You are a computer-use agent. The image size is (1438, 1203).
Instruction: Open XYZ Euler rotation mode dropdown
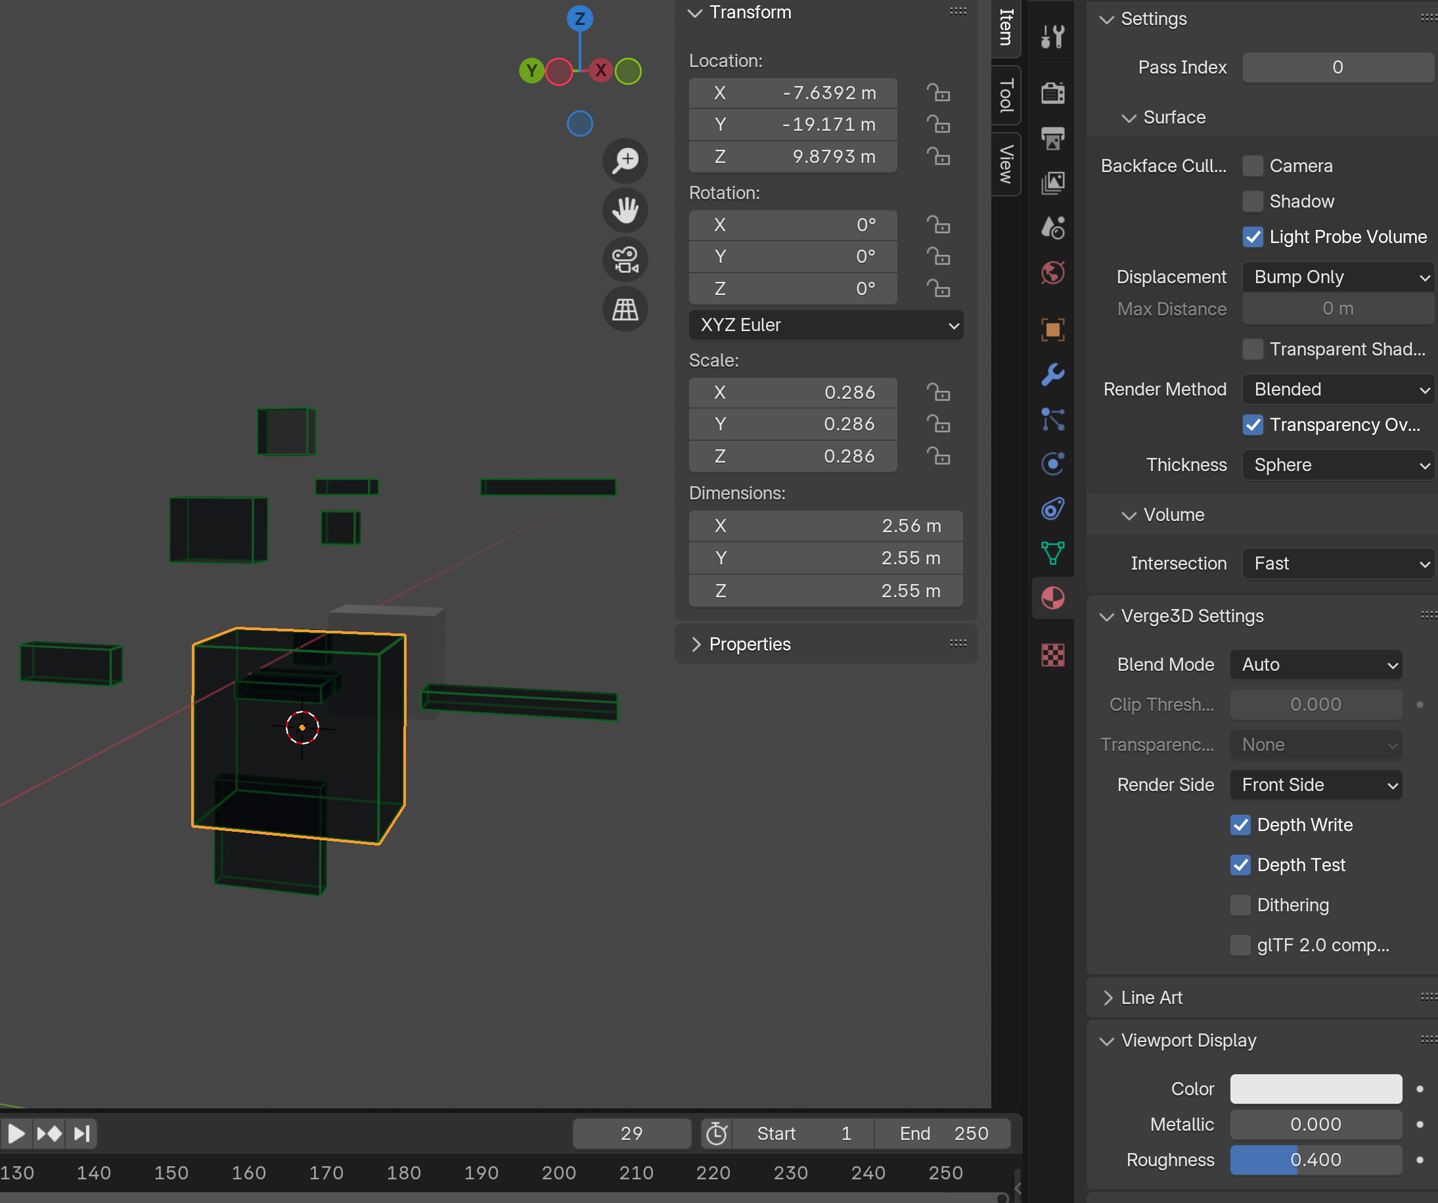(826, 325)
